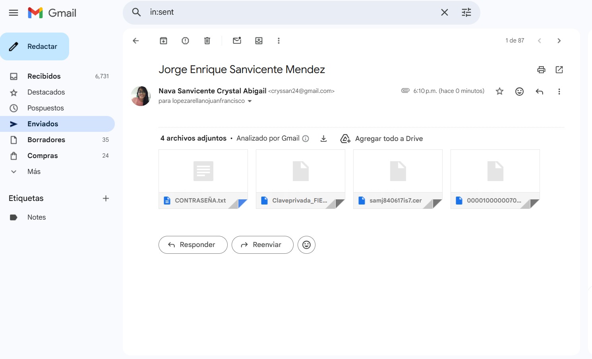Add an emoji reaction beside the star
The height and width of the screenshot is (359, 592).
(519, 91)
